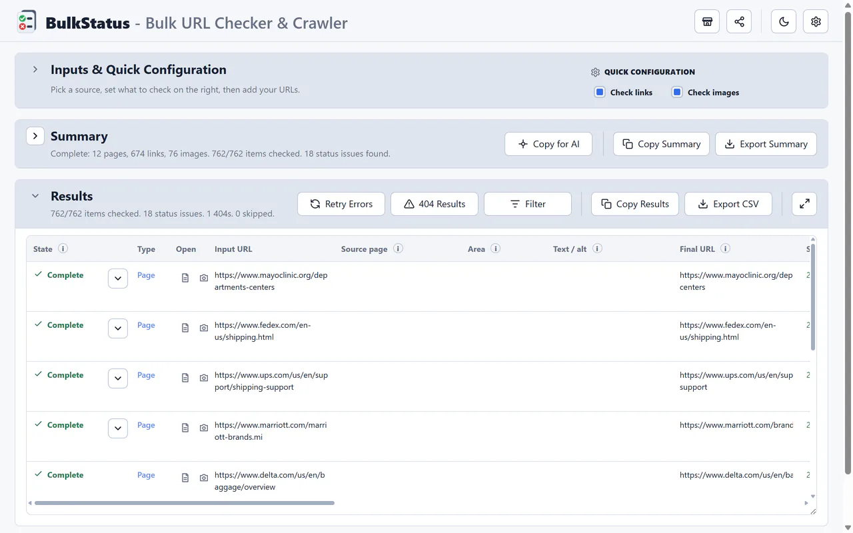Image resolution: width=853 pixels, height=533 pixels.
Task: Click Copy Results button
Action: coord(635,204)
